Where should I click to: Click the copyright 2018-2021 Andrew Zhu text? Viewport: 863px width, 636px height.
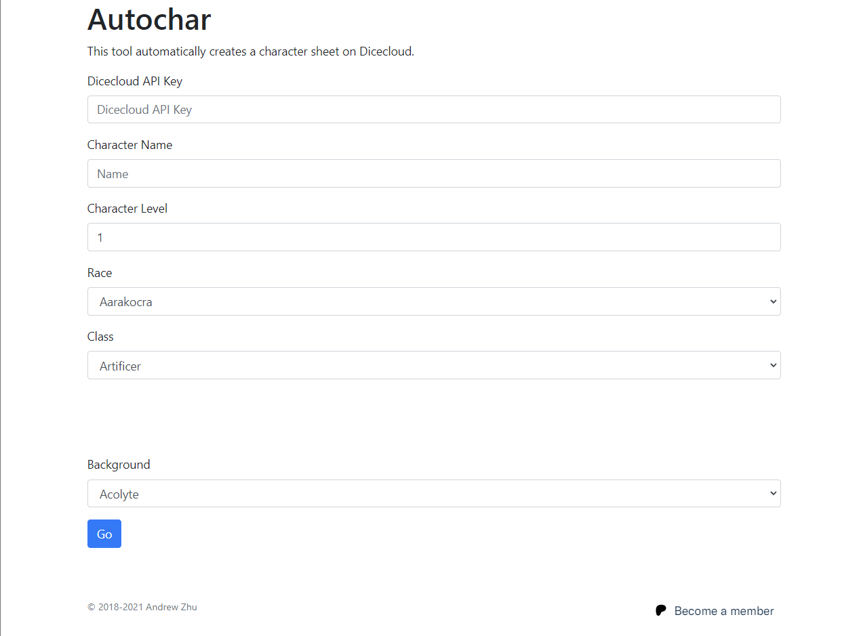tap(142, 607)
